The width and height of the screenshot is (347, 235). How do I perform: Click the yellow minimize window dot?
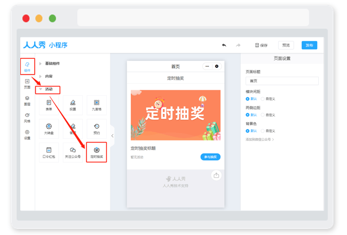39,18
